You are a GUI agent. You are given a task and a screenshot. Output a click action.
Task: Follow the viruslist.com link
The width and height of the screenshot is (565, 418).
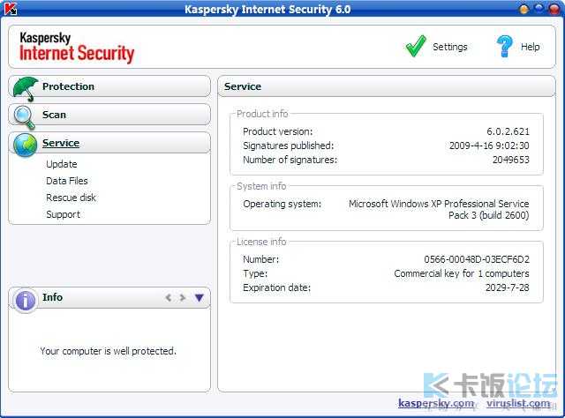(x=518, y=403)
